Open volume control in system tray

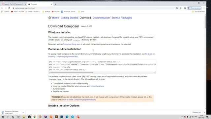[x=193, y=117]
